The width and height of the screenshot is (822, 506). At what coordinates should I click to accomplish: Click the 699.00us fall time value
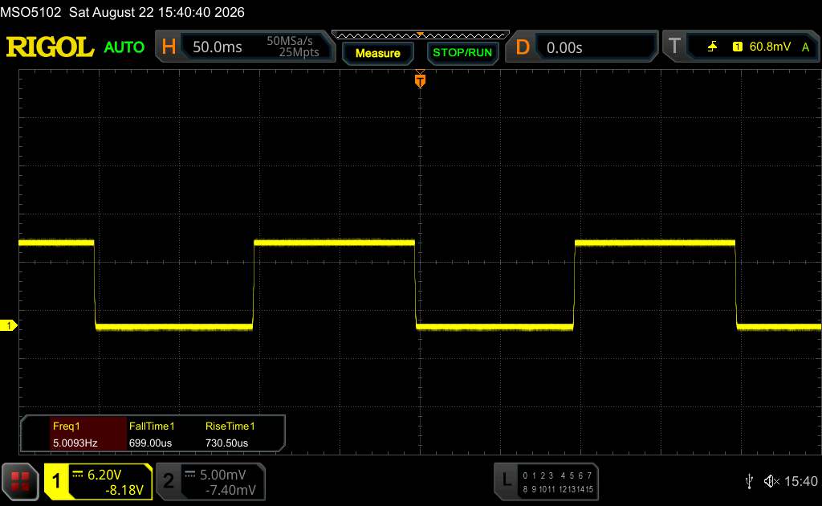[150, 443]
